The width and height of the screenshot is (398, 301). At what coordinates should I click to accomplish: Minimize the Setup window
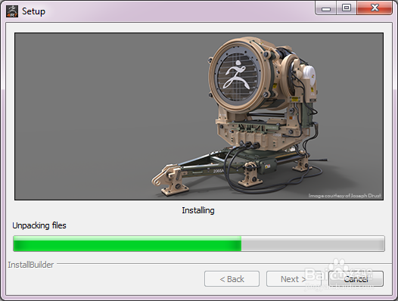[326, 8]
